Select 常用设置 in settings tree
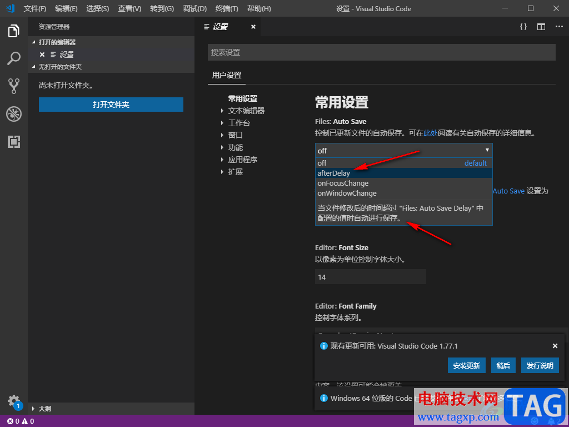The height and width of the screenshot is (427, 569). click(242, 98)
